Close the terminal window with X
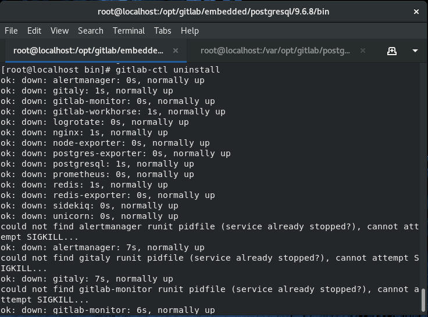This screenshot has height=317, width=428. point(416,12)
